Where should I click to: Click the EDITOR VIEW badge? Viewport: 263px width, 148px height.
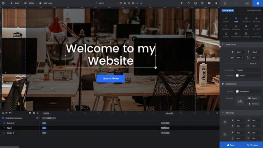[228, 10]
